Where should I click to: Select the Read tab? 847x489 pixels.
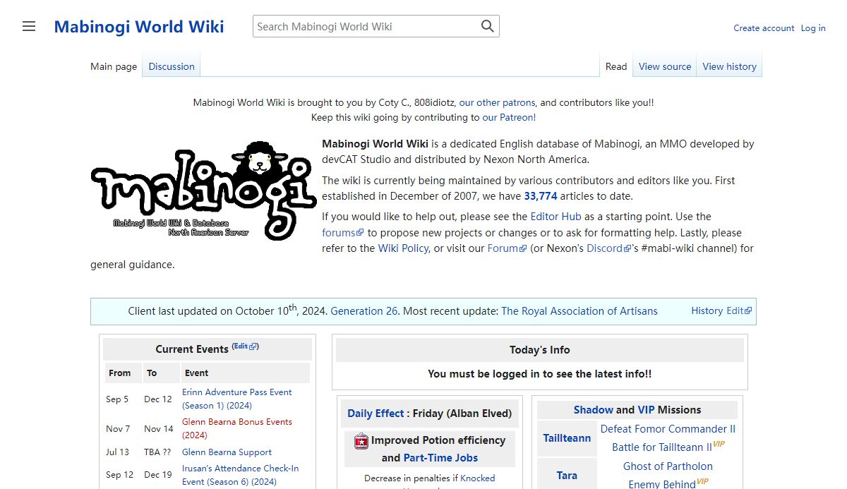pos(616,66)
